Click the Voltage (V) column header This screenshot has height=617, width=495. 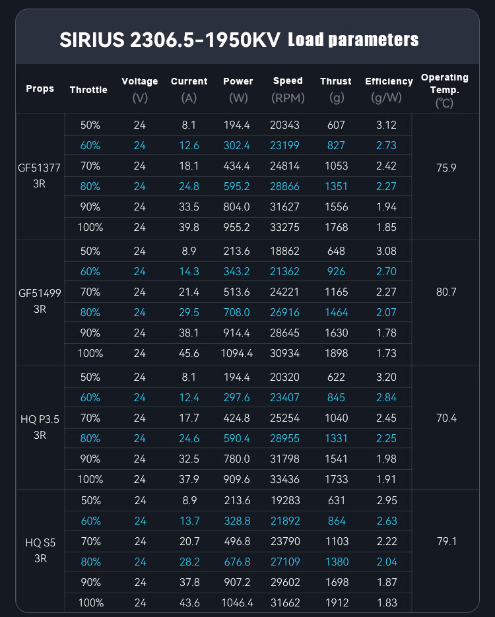click(x=140, y=89)
